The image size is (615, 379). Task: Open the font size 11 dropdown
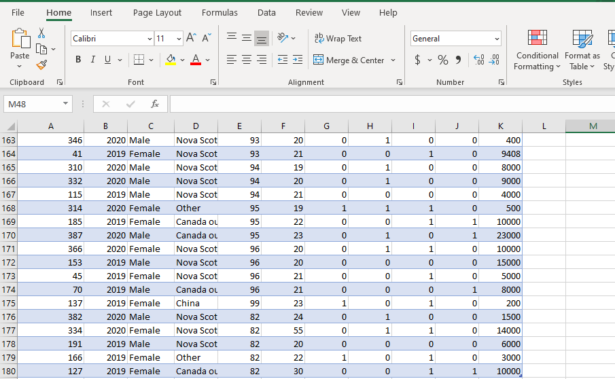pyautogui.click(x=179, y=39)
